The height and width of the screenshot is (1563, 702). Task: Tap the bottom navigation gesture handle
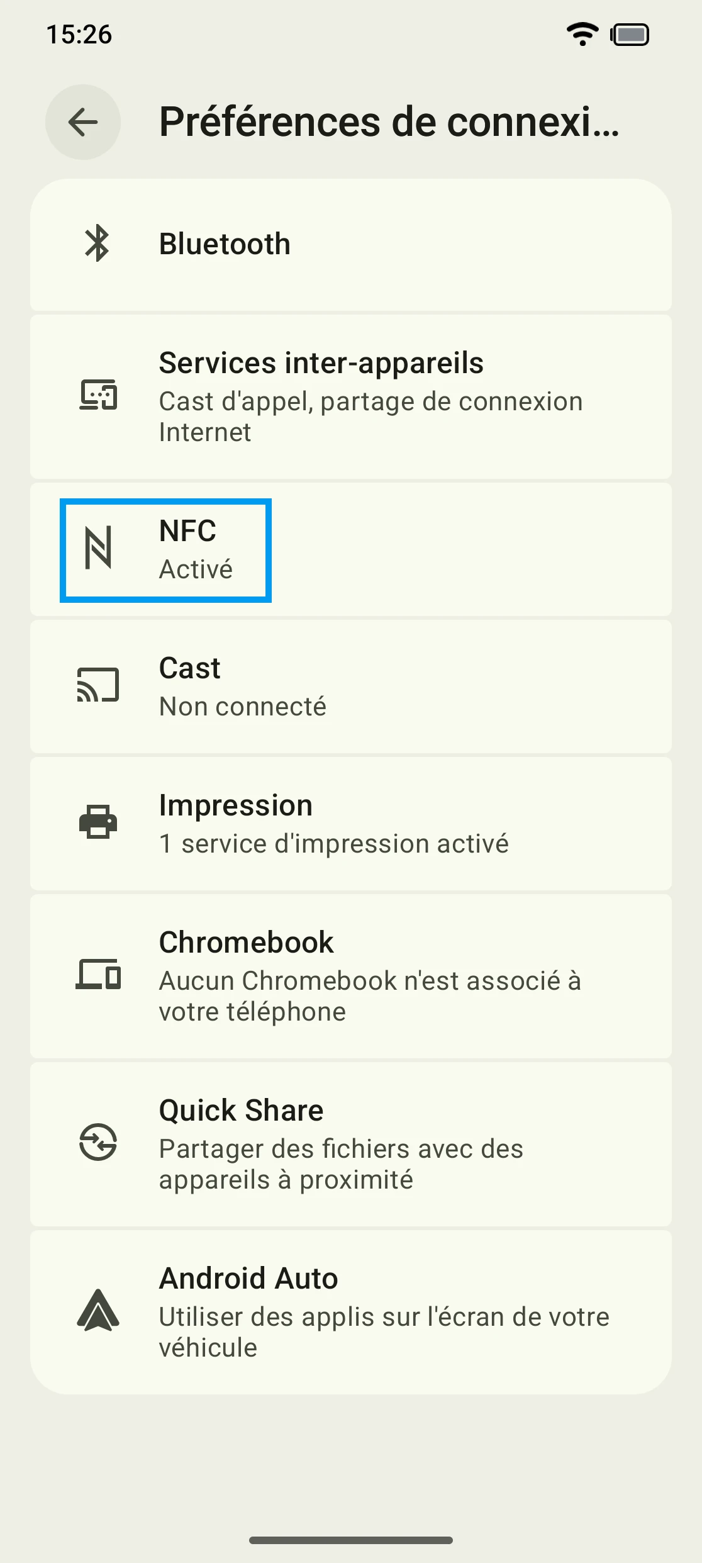point(351,1540)
